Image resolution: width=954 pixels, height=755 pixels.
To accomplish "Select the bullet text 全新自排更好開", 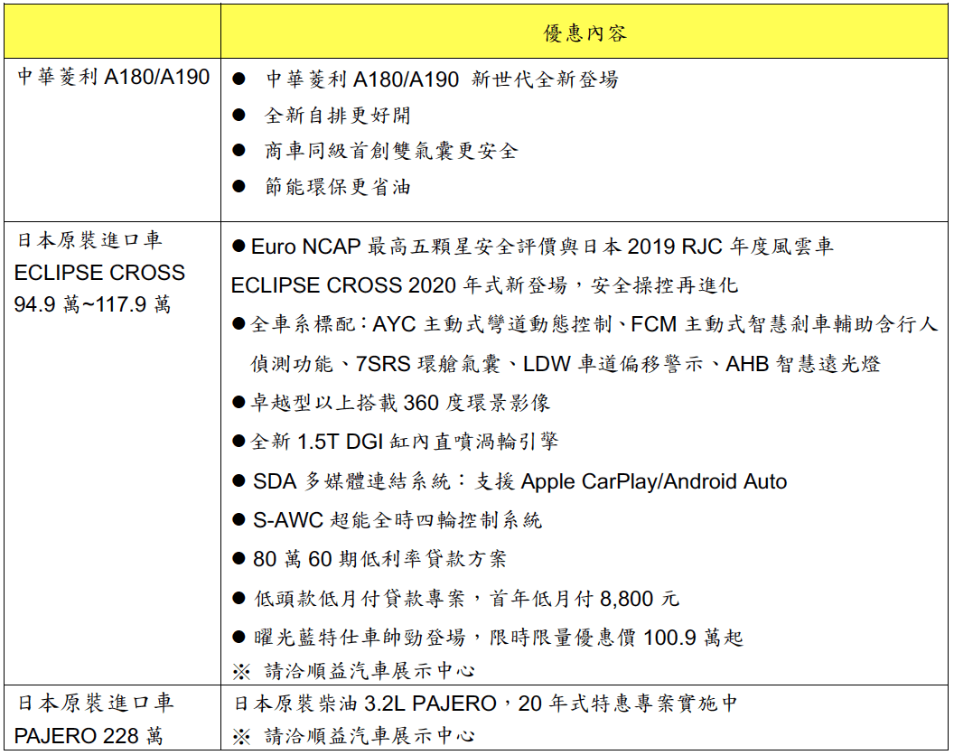I will [338, 115].
